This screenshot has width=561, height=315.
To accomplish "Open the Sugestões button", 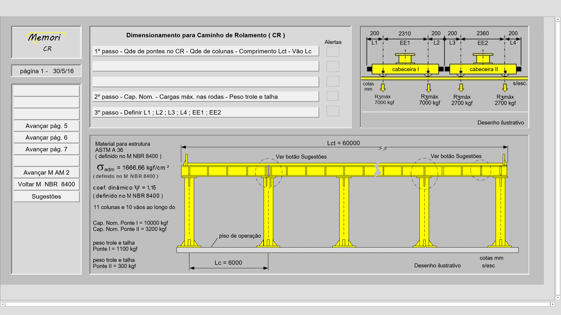I will [46, 196].
